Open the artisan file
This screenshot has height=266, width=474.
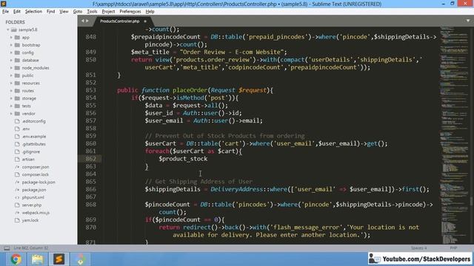point(28,160)
